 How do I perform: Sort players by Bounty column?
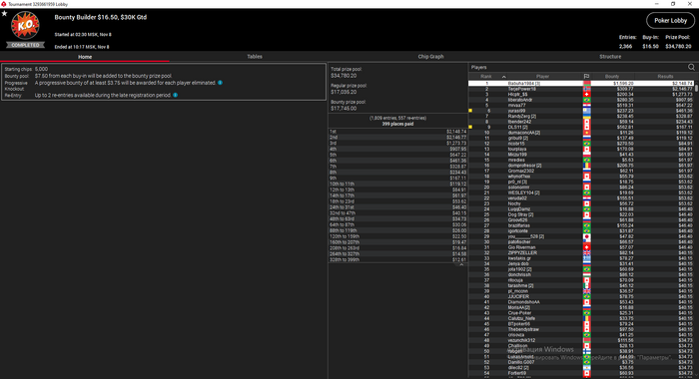(x=612, y=77)
